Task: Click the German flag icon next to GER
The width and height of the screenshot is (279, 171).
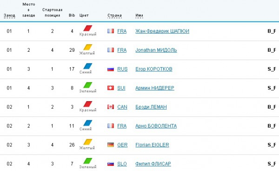Action: coord(111,145)
